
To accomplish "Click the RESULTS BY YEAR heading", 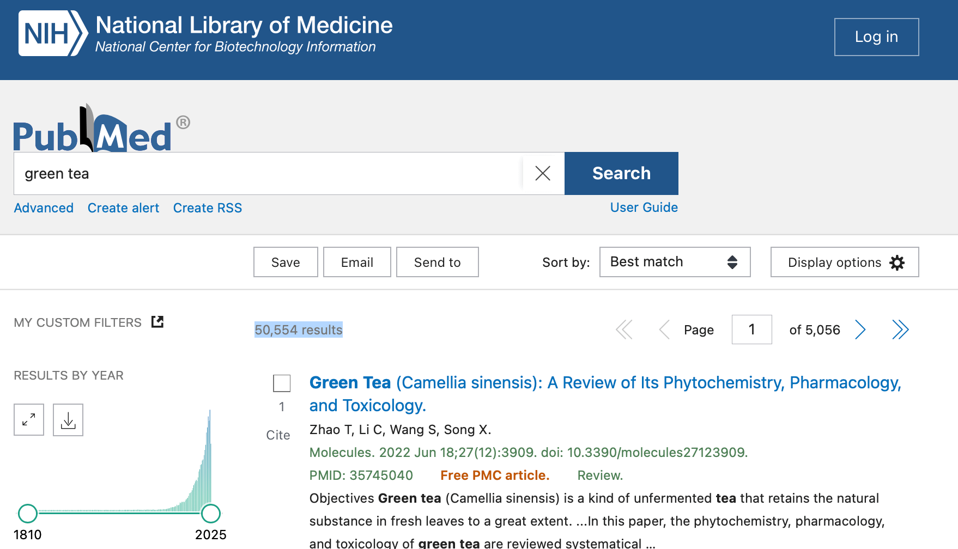I will pos(69,375).
